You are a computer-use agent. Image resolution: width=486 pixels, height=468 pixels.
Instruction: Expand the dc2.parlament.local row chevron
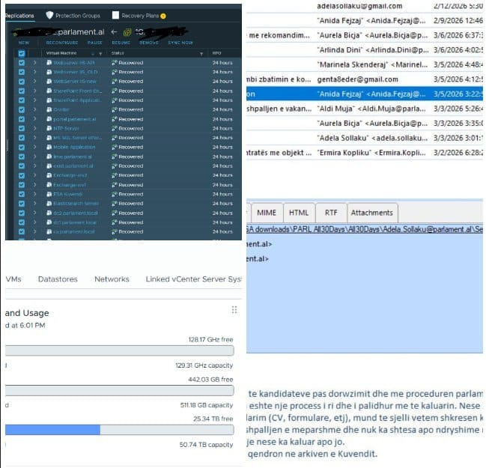pyautogui.click(x=34, y=213)
